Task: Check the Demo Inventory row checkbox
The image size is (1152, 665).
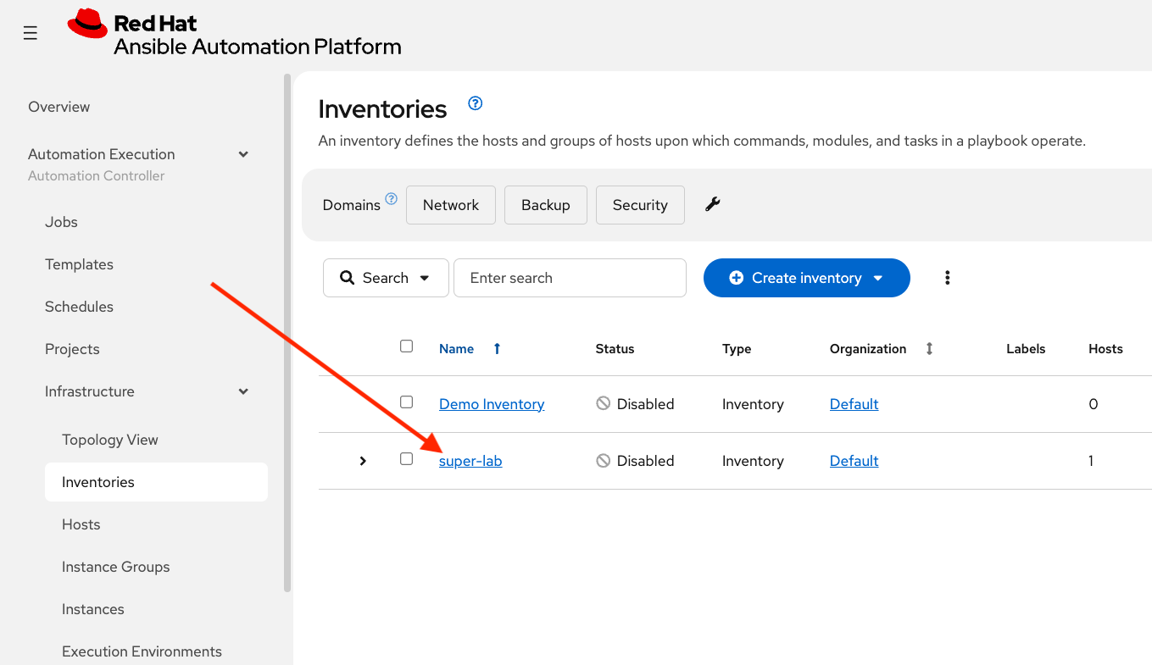Action: click(406, 402)
